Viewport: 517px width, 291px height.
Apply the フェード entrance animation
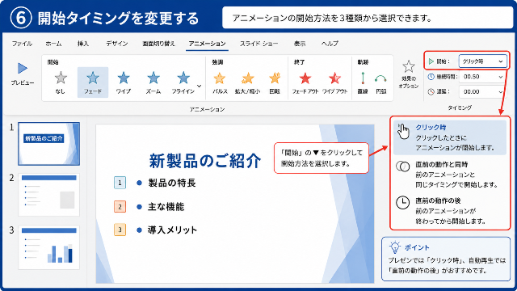pyautogui.click(x=93, y=78)
